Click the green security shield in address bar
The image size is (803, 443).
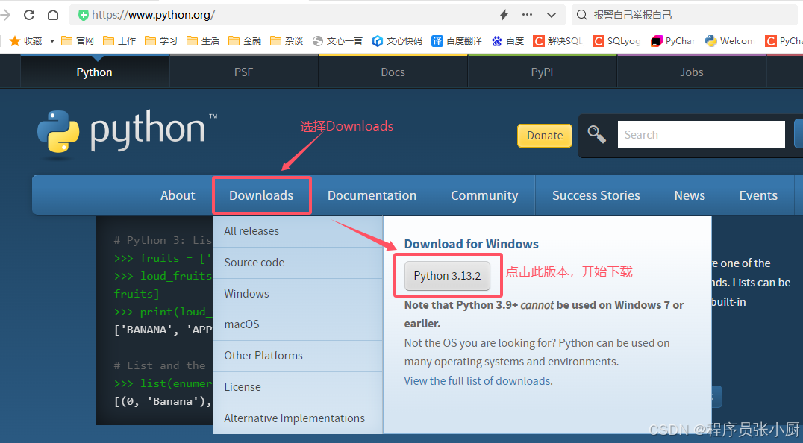tap(83, 15)
